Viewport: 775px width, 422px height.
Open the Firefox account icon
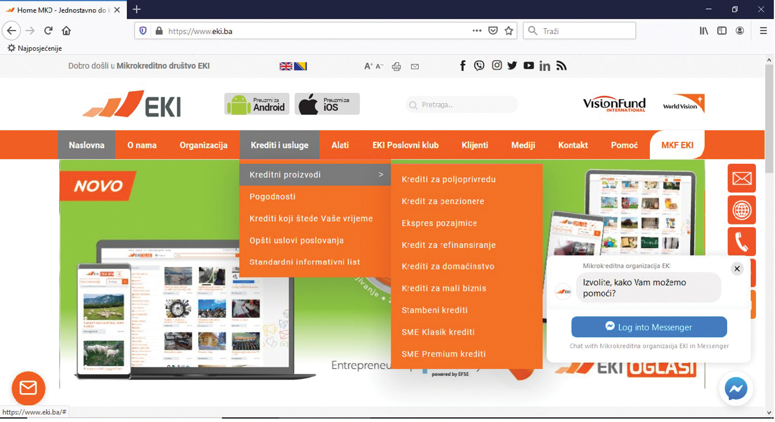pyautogui.click(x=740, y=31)
